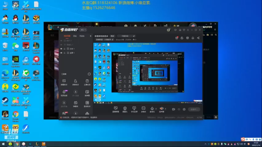Toggle the lock on 文本 1 source
The width and height of the screenshot is (262, 147).
click(x=65, y=49)
